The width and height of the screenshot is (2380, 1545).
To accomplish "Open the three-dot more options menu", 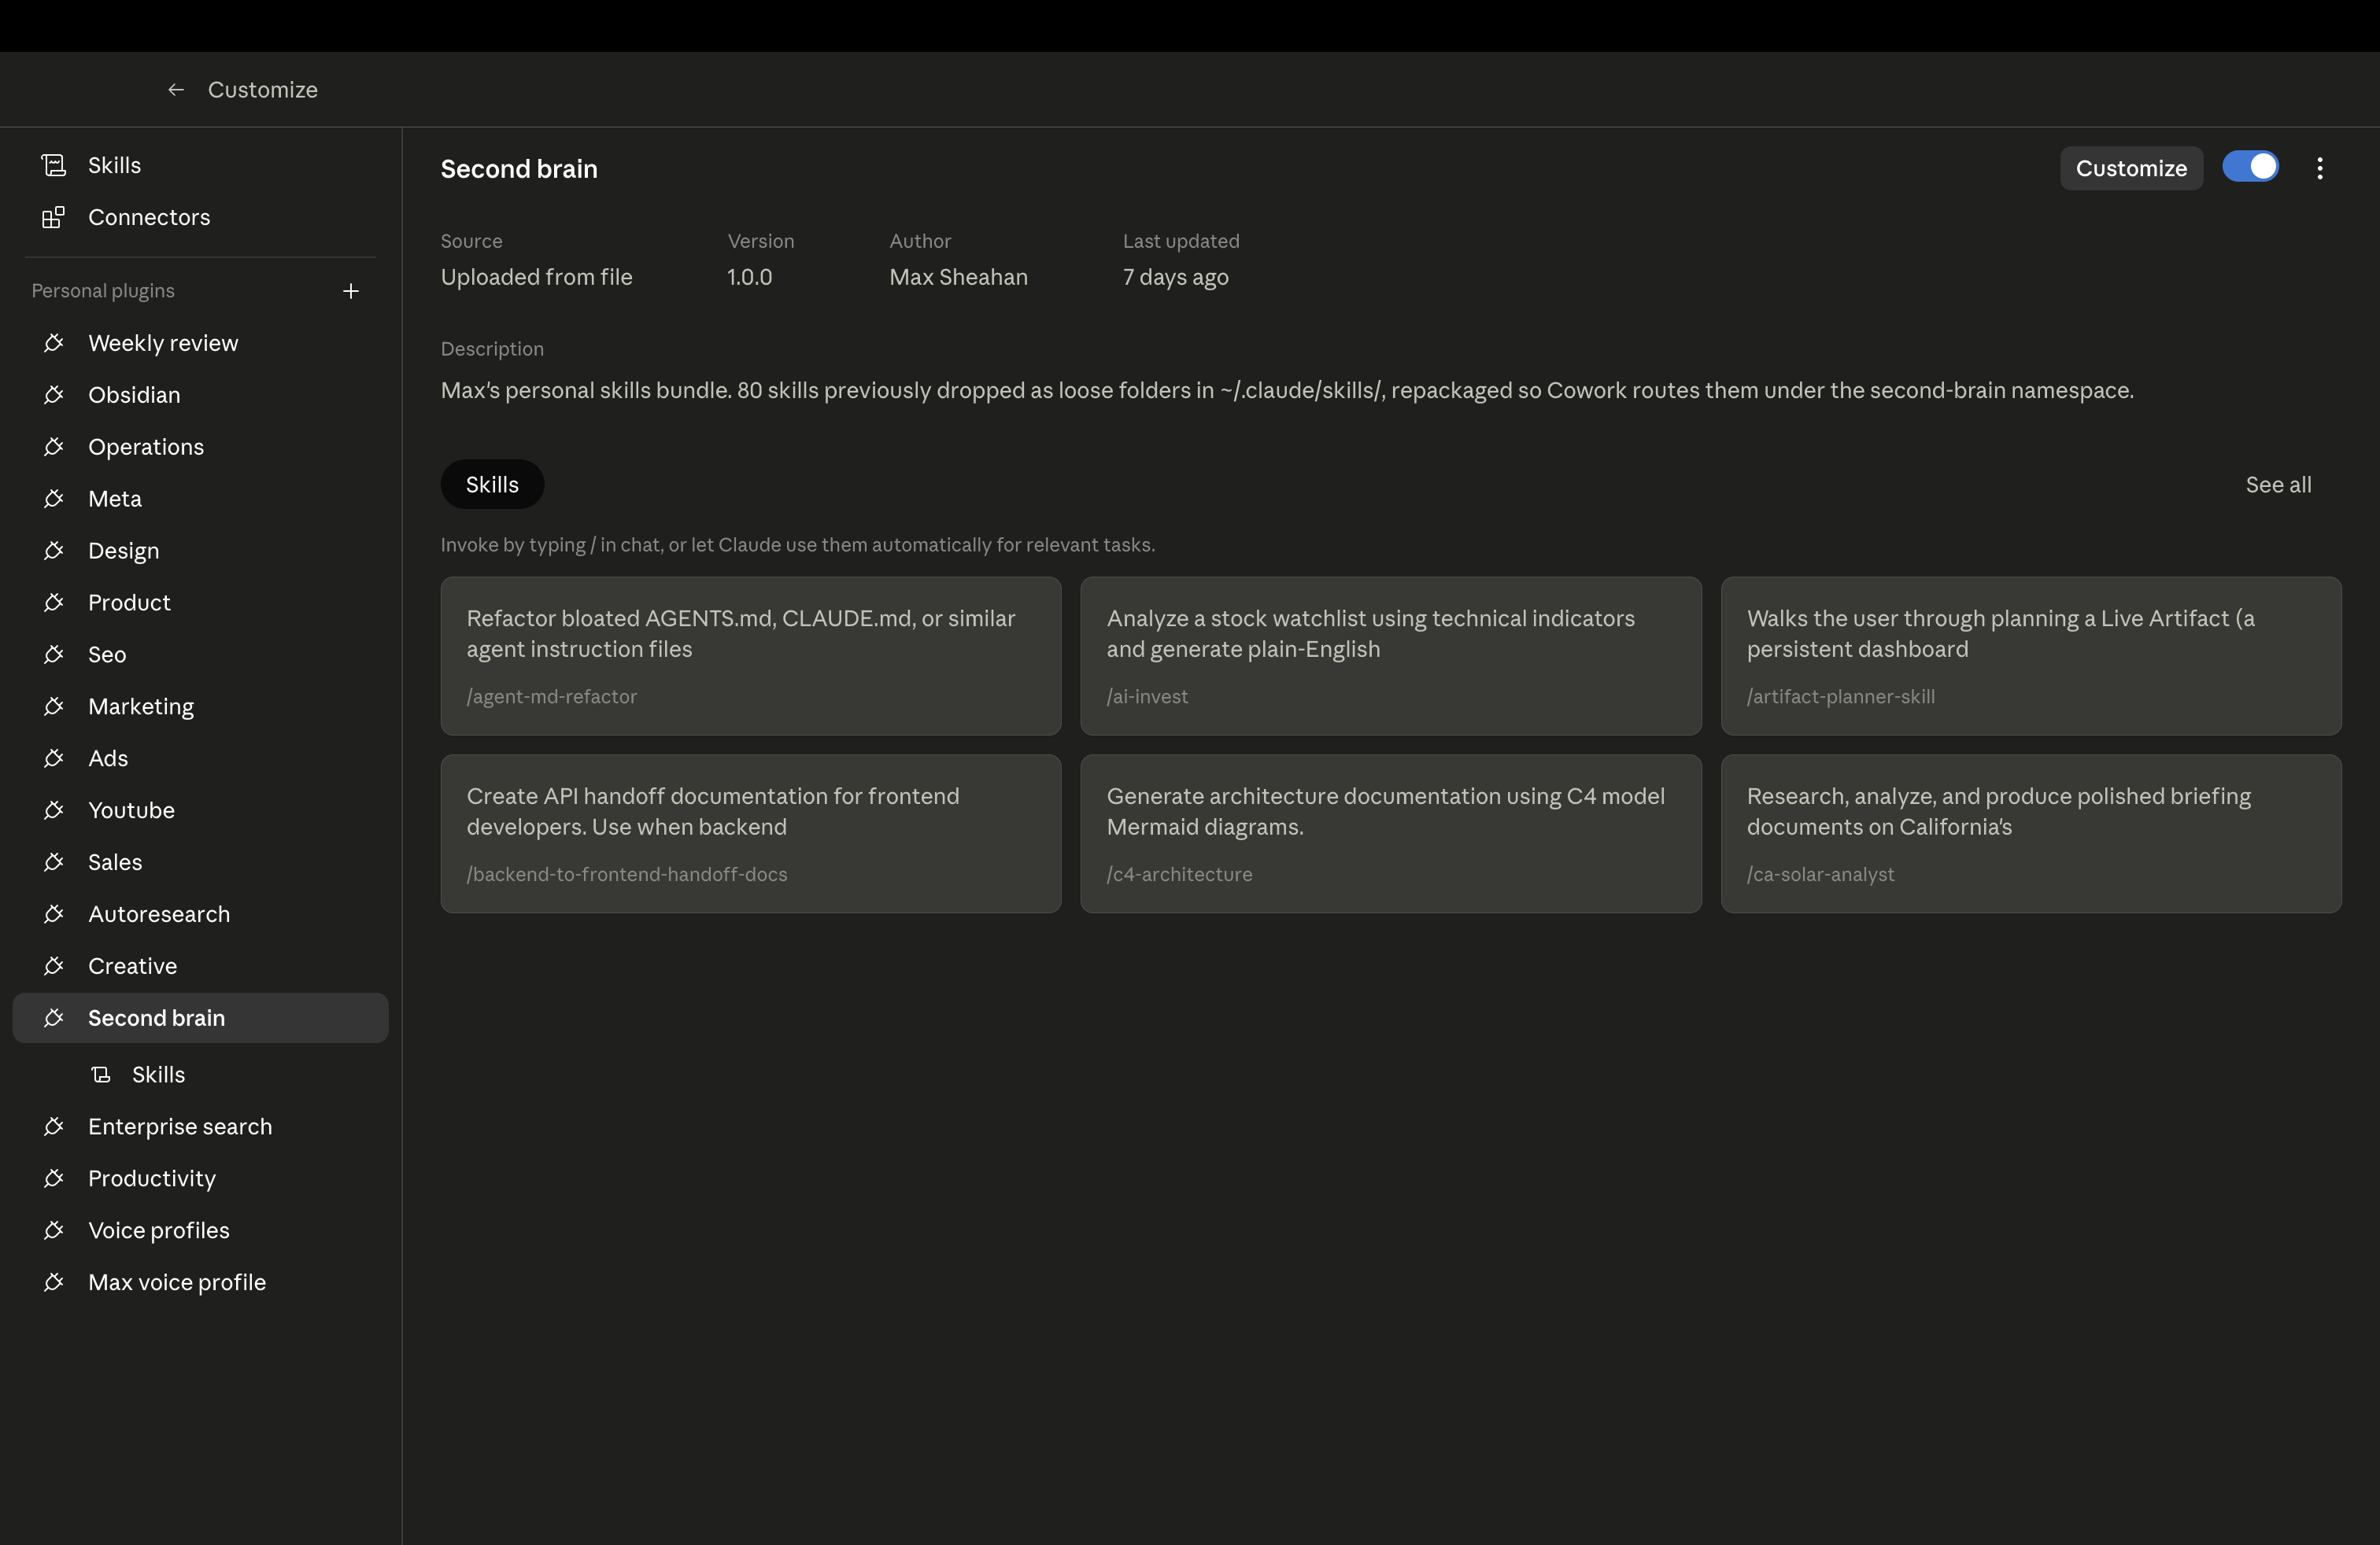I will pyautogui.click(x=2320, y=168).
